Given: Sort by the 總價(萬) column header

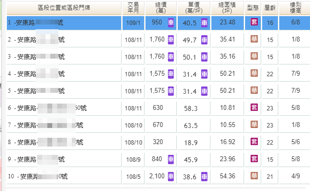Looking at the screenshot, I should tap(161, 8).
